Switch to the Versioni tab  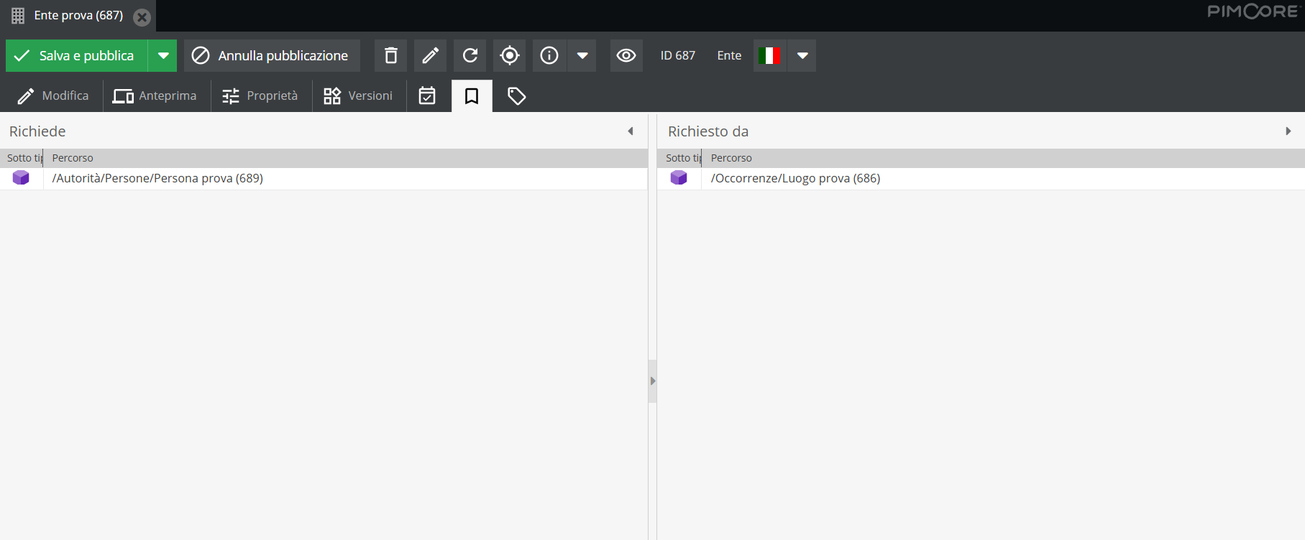(358, 96)
